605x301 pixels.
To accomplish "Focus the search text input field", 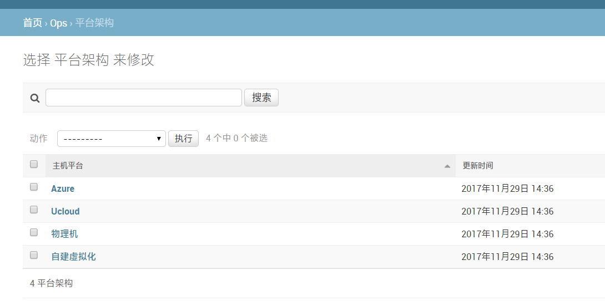I will [x=143, y=98].
